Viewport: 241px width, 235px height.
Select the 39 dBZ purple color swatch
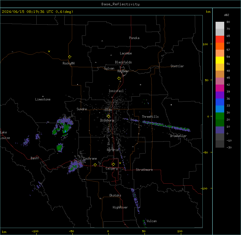220,95
